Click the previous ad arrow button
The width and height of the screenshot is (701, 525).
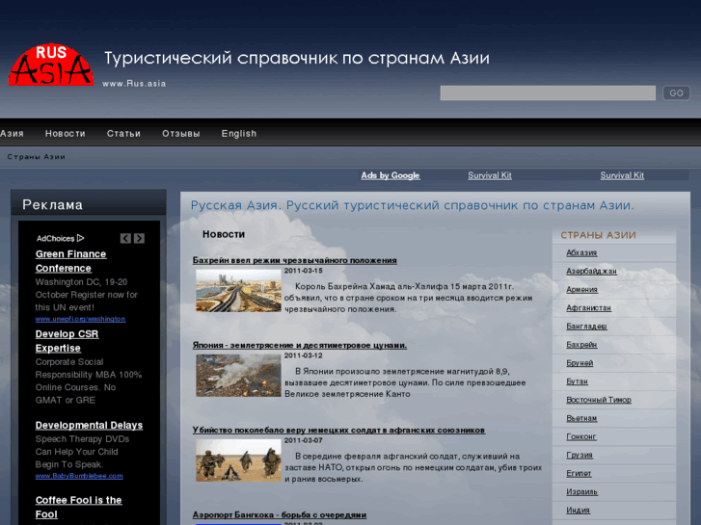(125, 238)
